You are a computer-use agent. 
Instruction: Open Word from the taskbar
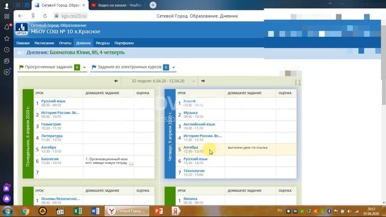(95, 211)
